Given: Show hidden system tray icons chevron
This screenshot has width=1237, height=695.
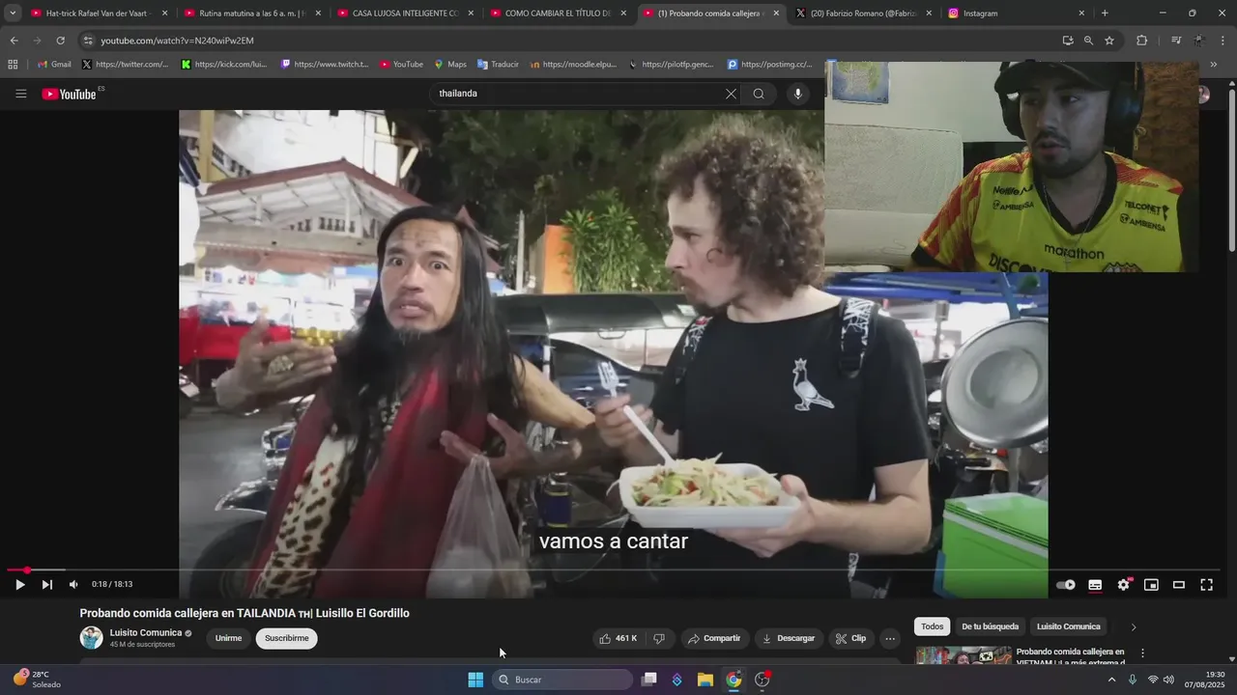Looking at the screenshot, I should tap(1111, 680).
